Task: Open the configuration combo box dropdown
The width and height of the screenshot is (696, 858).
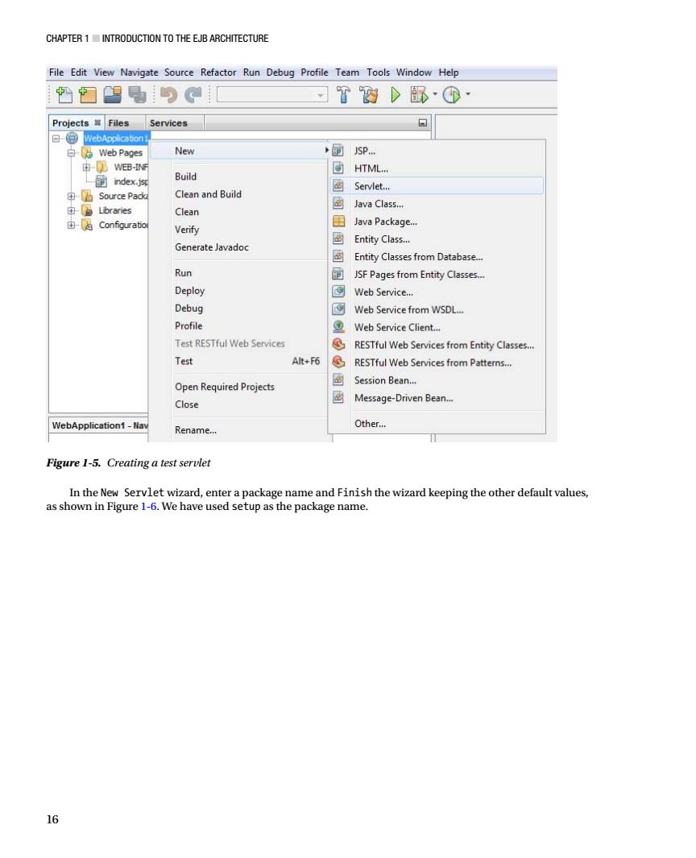Action: pos(321,95)
